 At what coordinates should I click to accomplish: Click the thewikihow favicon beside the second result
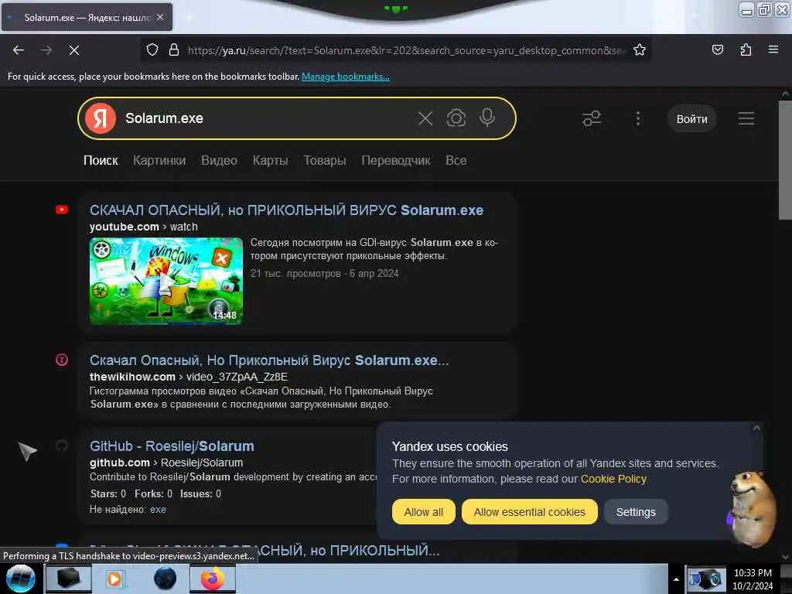[x=62, y=360]
